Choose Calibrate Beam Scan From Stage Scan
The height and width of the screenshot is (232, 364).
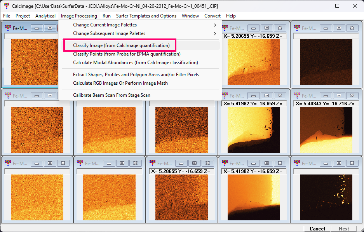click(111, 95)
